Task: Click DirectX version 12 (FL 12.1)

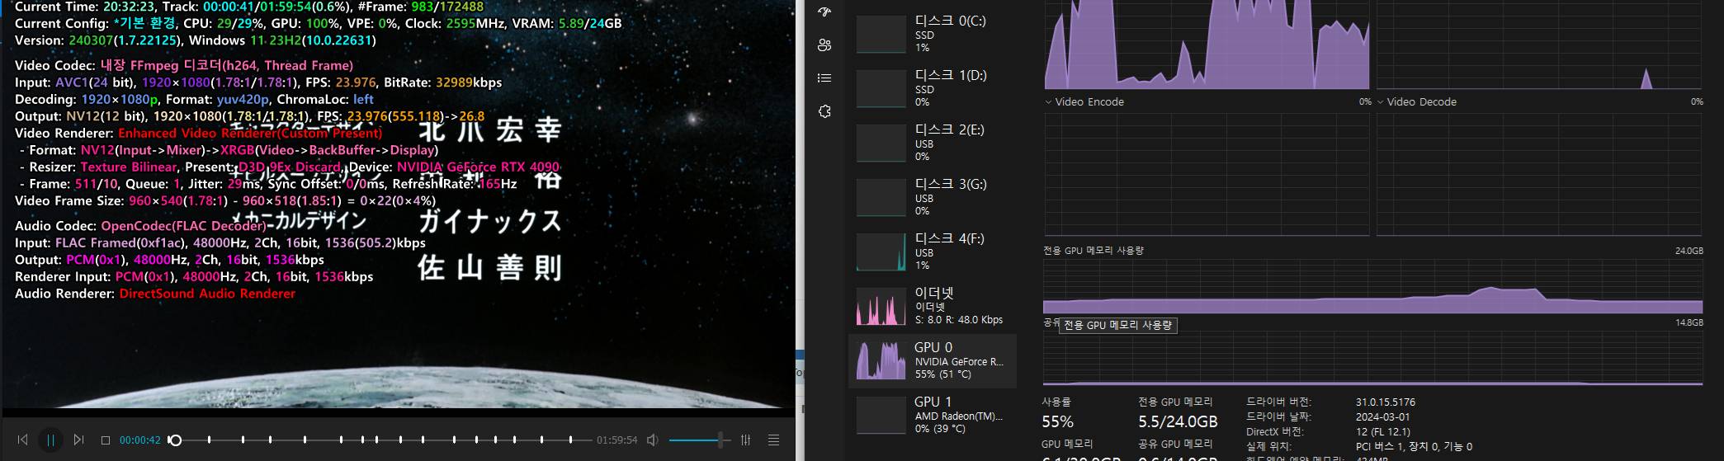Action: pos(1382,432)
